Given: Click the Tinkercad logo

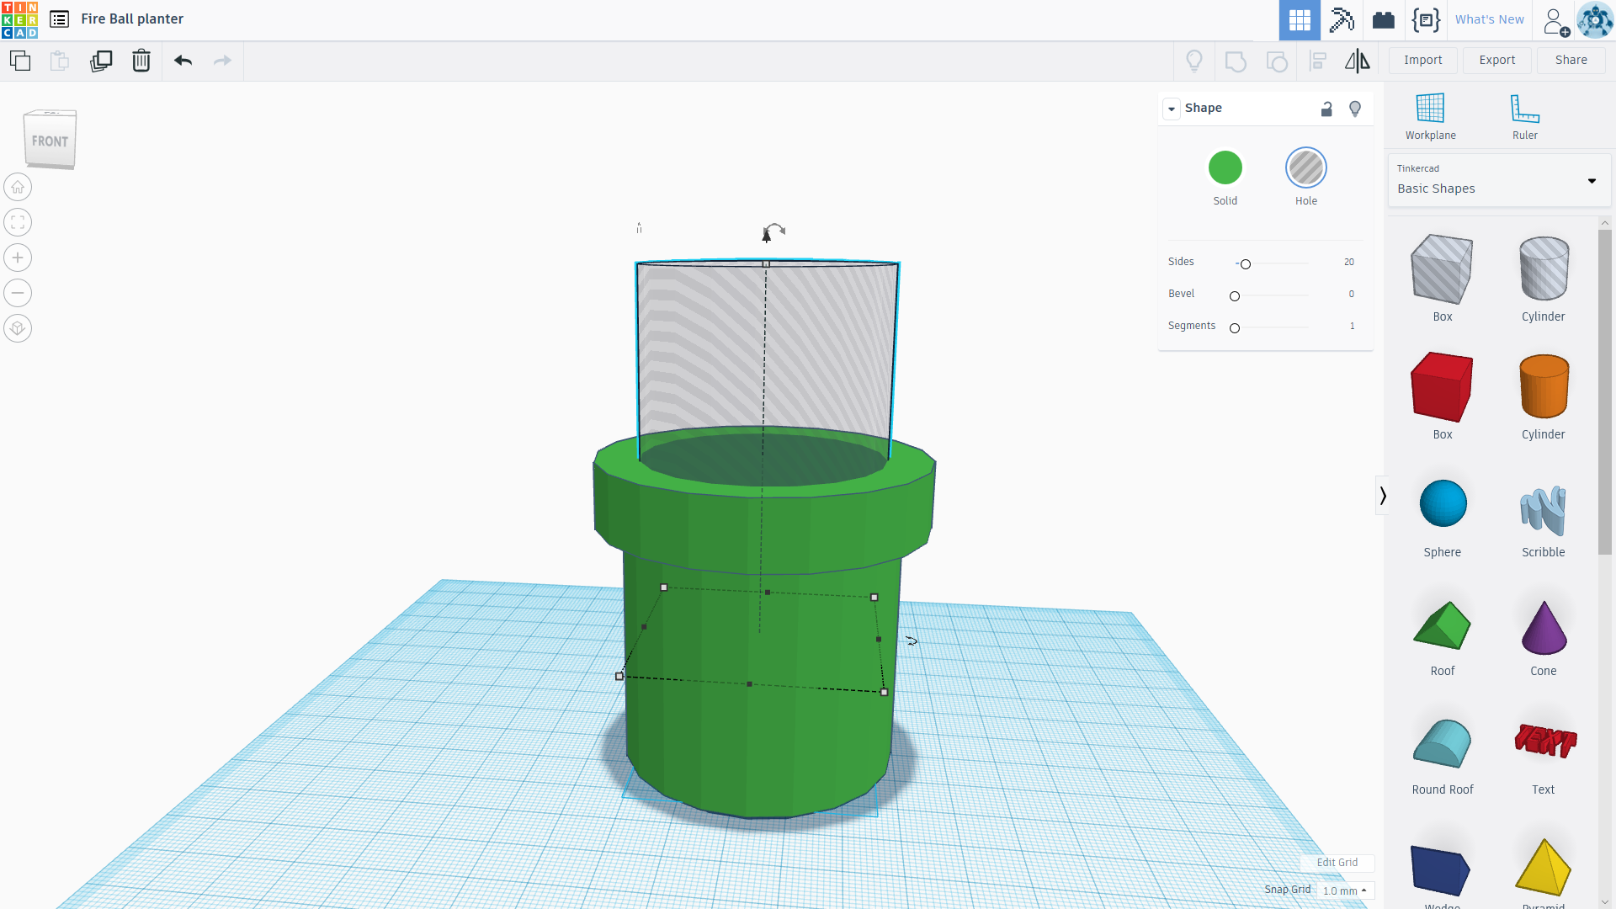Looking at the screenshot, I should pyautogui.click(x=19, y=19).
